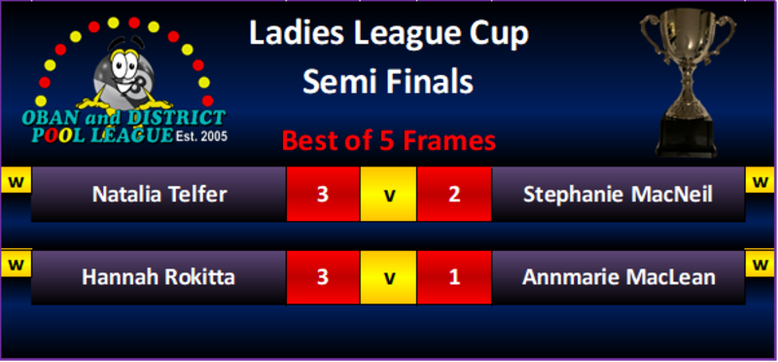Select the Hannah Rokitta name cell
778x362 pixels.
(x=159, y=277)
